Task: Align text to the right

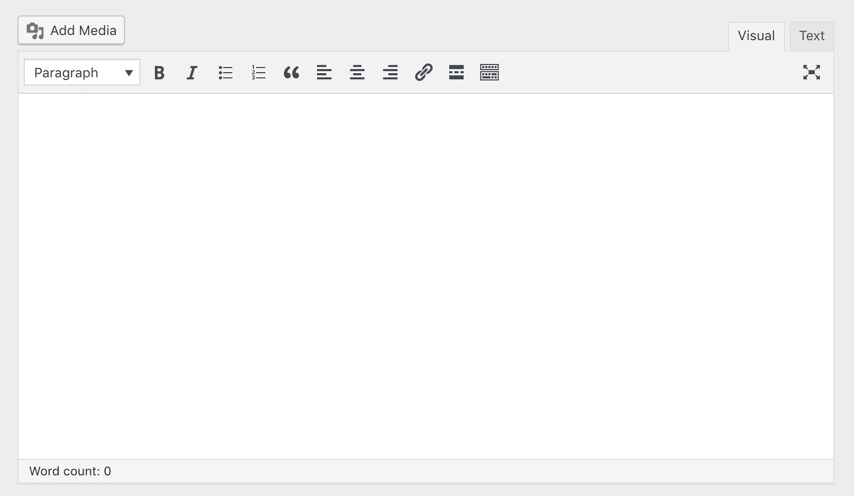Action: (x=390, y=72)
